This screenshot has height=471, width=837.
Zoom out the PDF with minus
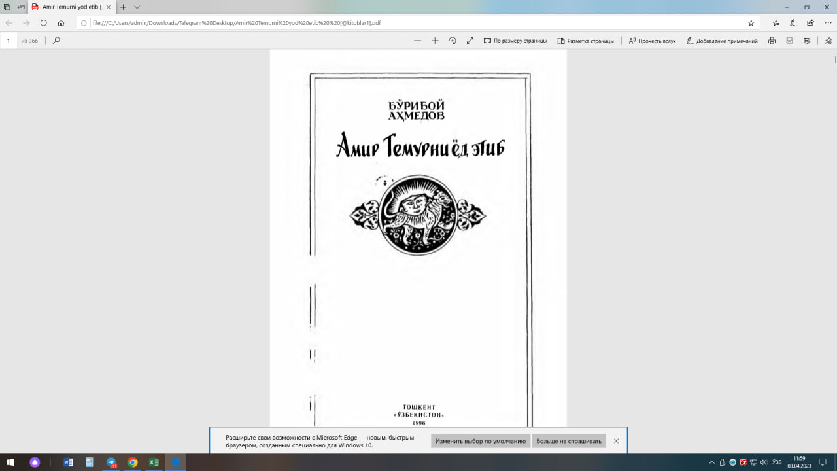click(417, 41)
